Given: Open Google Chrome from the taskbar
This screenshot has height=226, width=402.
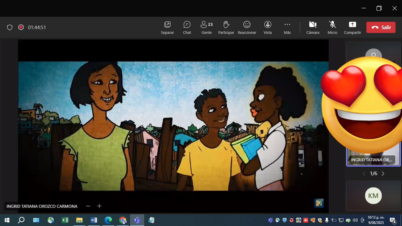Looking at the screenshot, I should point(123,220).
